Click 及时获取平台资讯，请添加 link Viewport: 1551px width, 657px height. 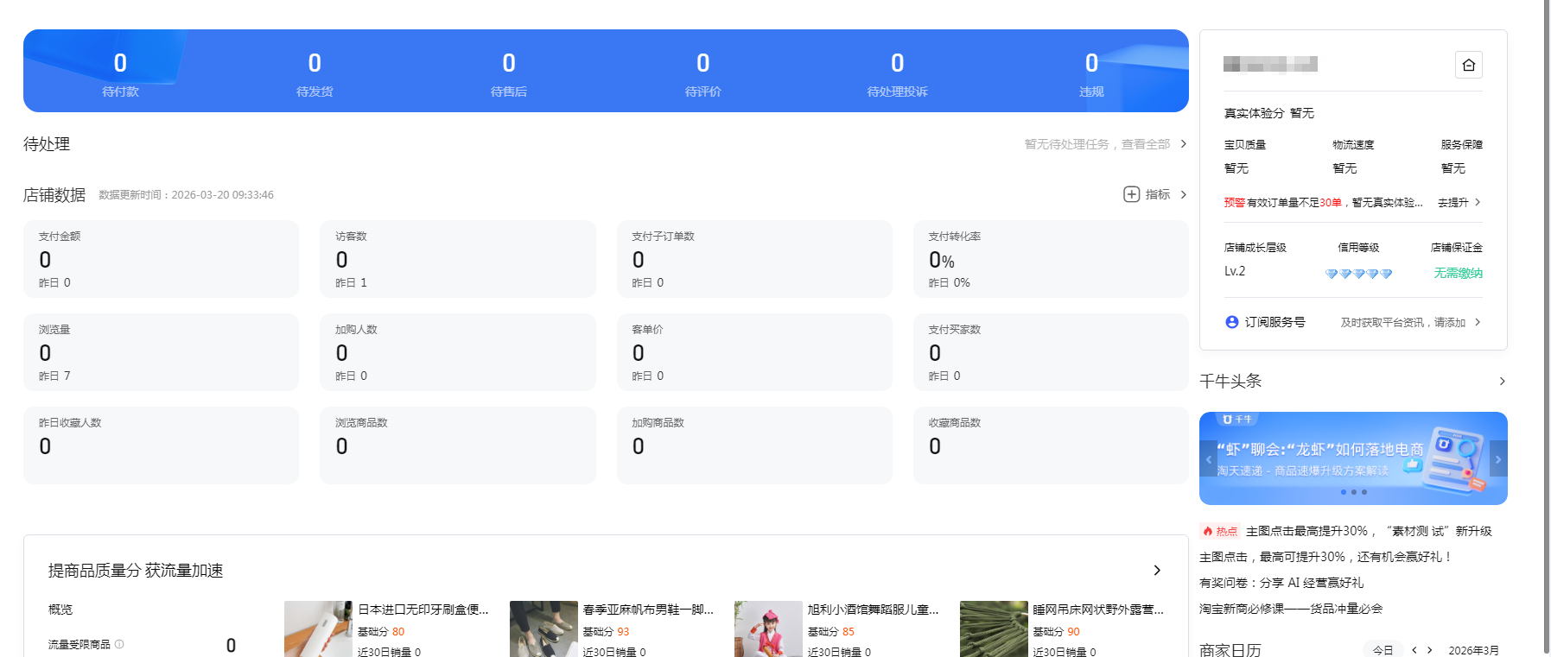(x=1402, y=322)
